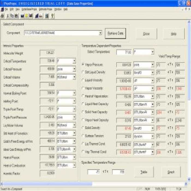This screenshot has width=191, height=191.
Task: Open the File menu
Action: pyautogui.click(x=6, y=9)
